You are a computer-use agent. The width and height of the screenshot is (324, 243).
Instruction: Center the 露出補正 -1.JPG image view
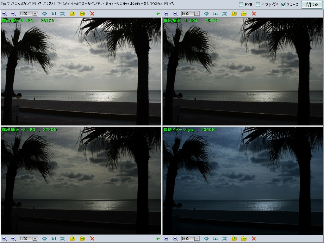[x=206, y=14]
